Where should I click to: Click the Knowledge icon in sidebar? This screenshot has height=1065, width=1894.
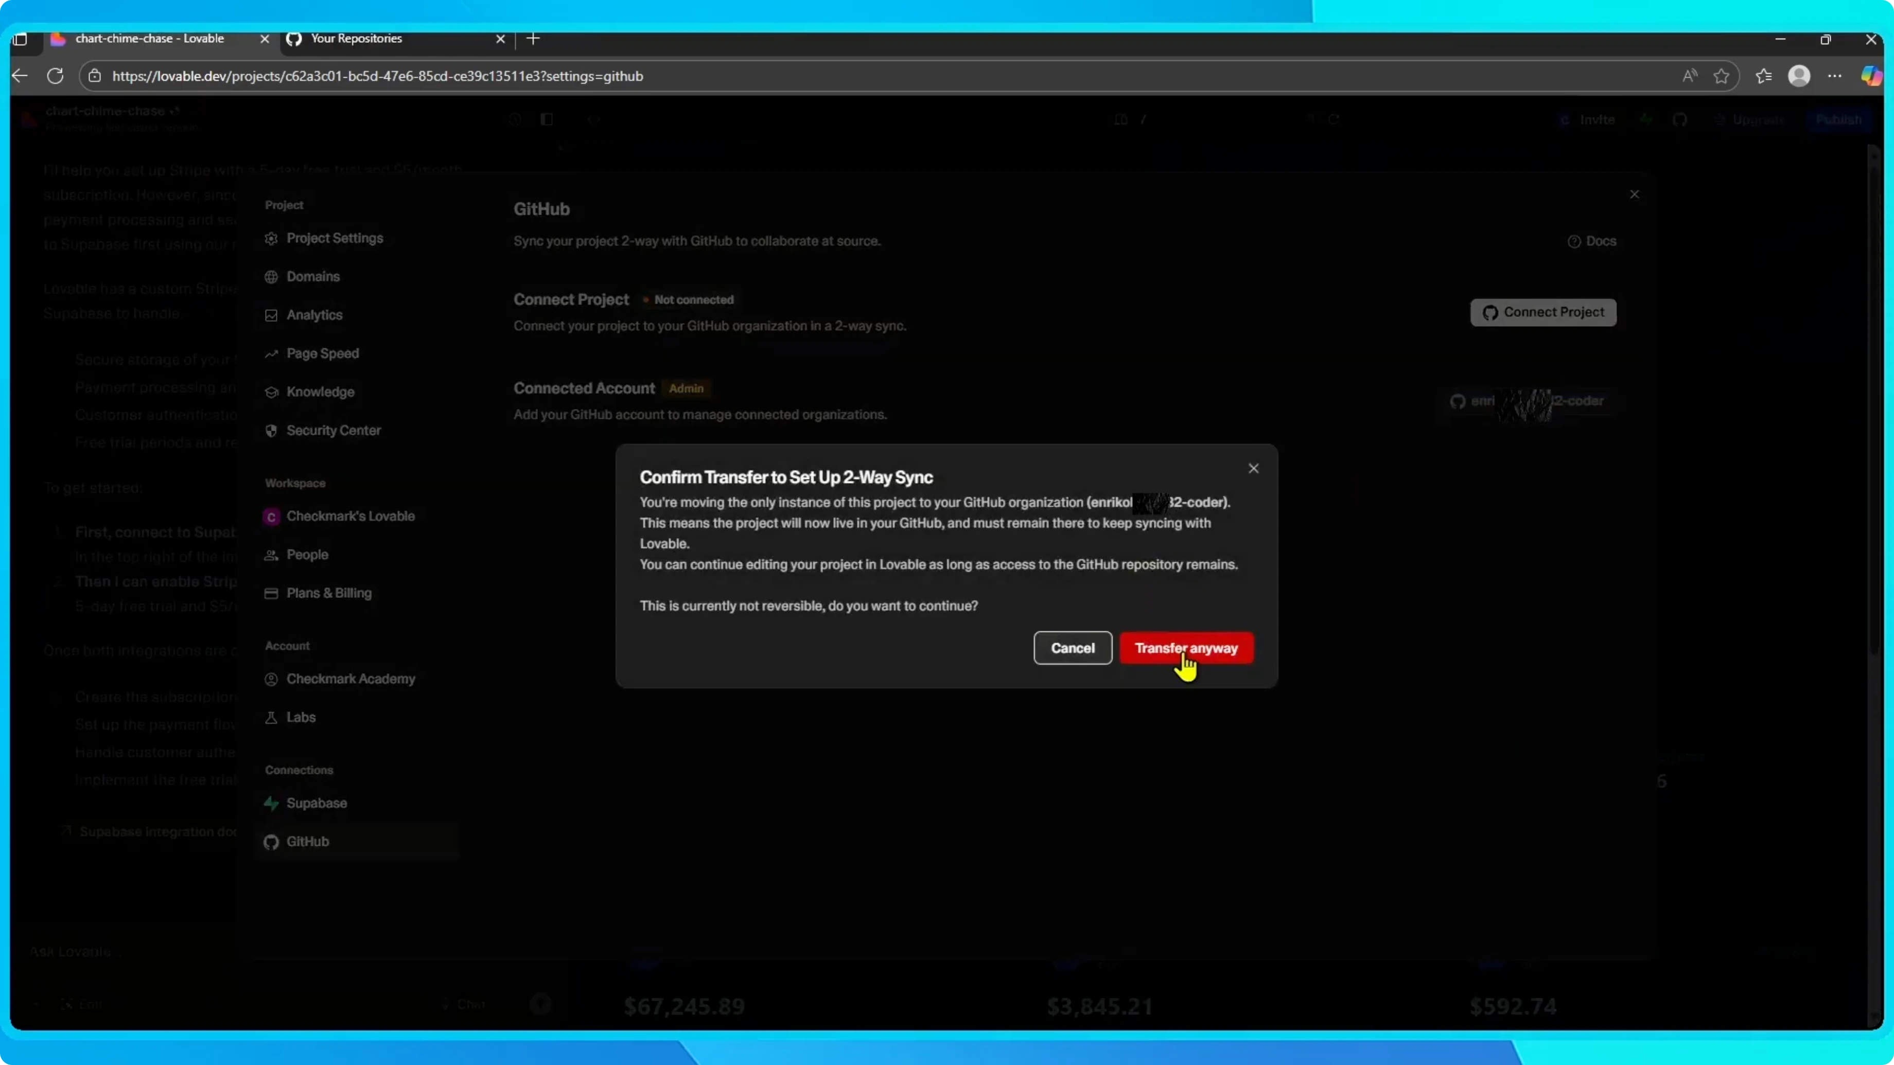tap(271, 393)
